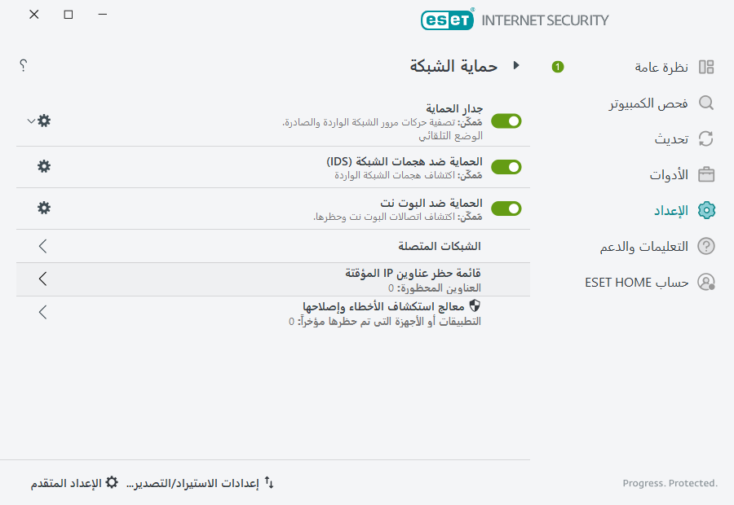Open the Tools section icon
Screen dimensions: 734x505
(705, 174)
